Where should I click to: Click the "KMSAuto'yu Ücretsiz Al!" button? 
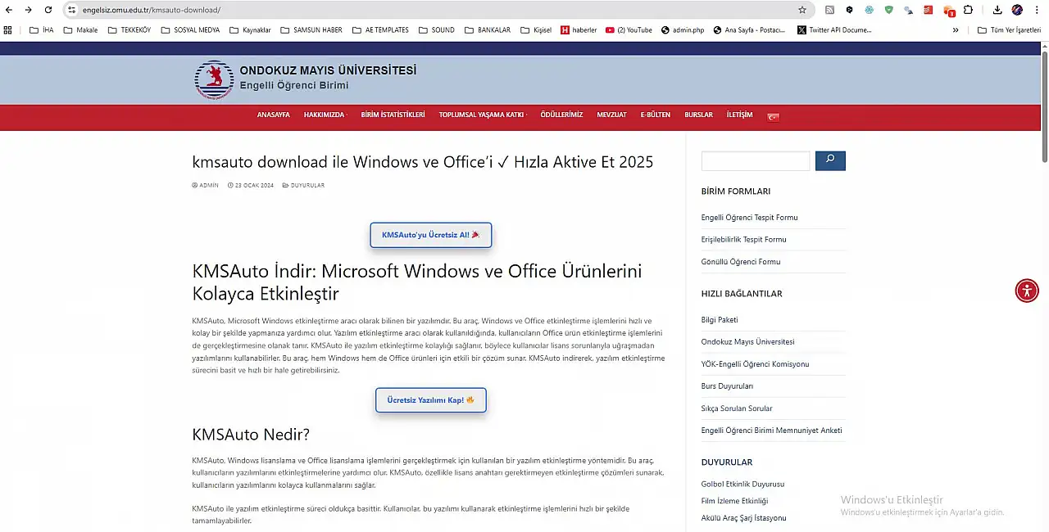pyautogui.click(x=430, y=235)
